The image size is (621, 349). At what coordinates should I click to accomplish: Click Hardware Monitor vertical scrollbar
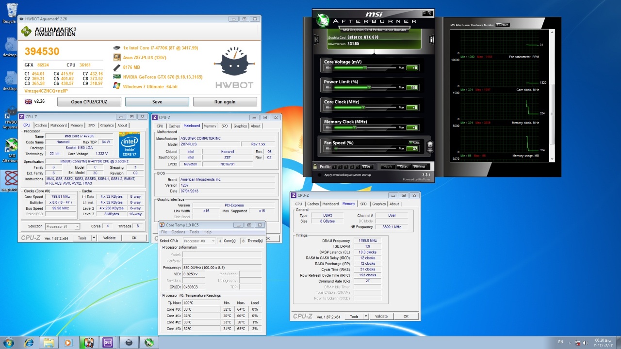[x=552, y=95]
